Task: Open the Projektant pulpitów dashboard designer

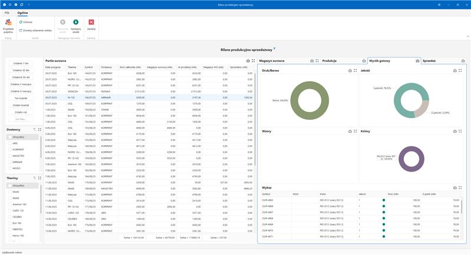Action: (8, 25)
